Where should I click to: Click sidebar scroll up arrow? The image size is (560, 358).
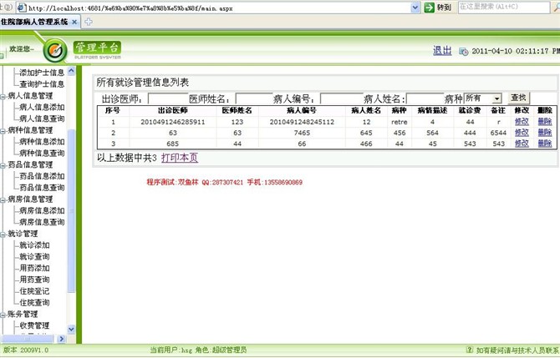71,71
